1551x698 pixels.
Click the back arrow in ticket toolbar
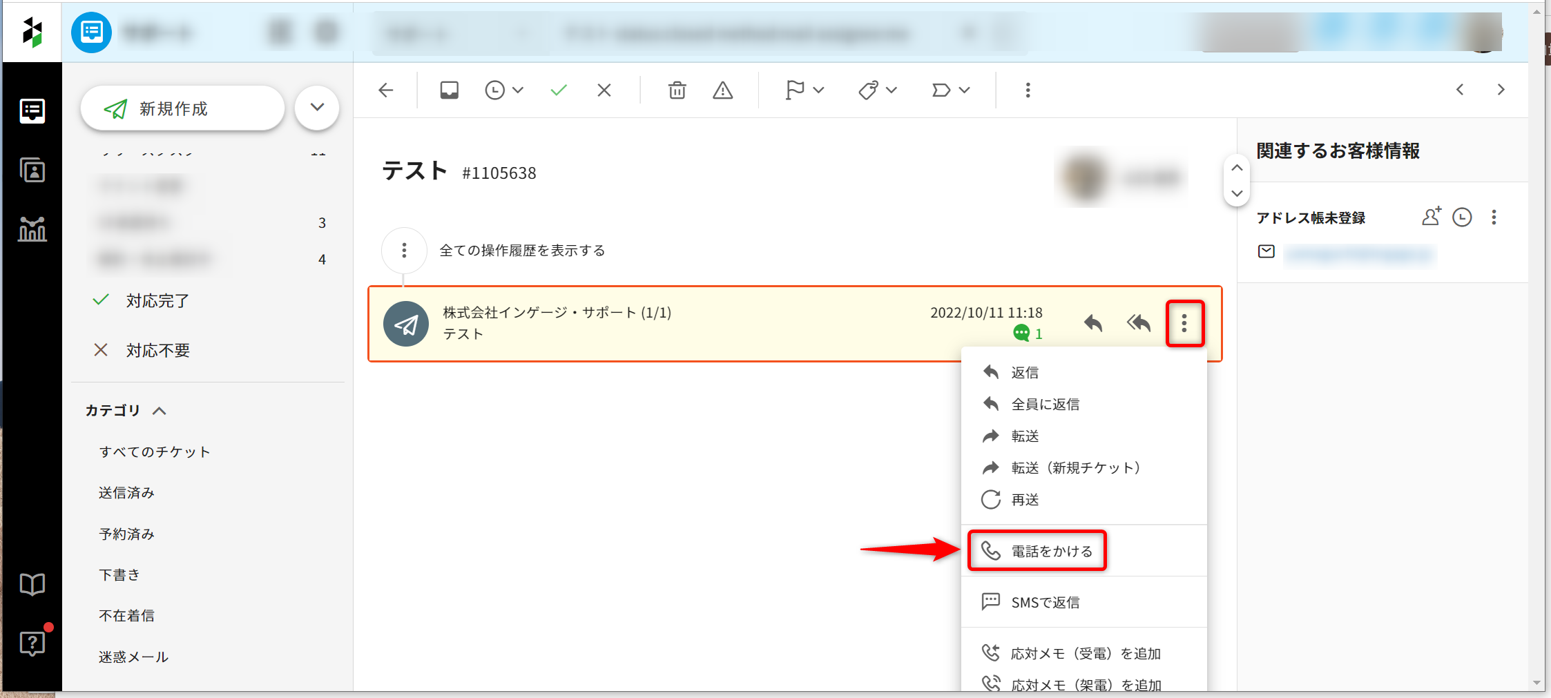coord(386,90)
